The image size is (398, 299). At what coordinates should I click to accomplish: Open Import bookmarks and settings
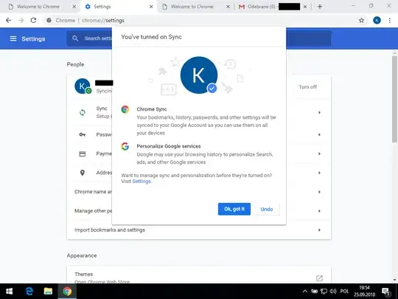pos(199,230)
